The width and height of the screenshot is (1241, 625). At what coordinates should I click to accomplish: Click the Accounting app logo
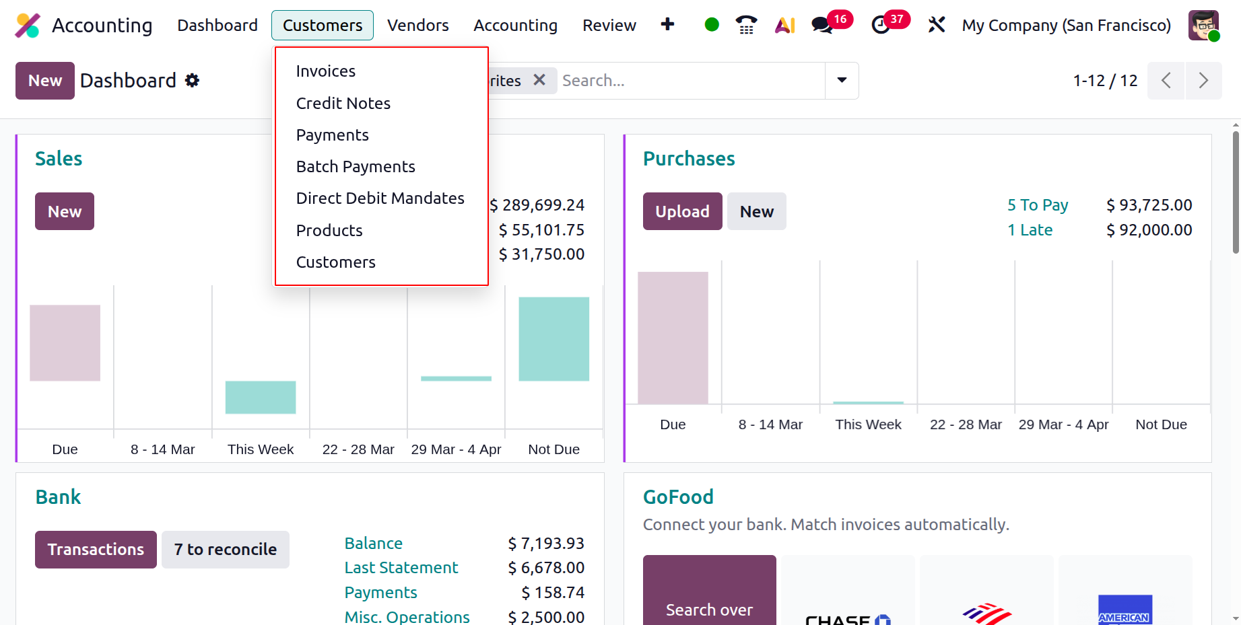tap(28, 26)
